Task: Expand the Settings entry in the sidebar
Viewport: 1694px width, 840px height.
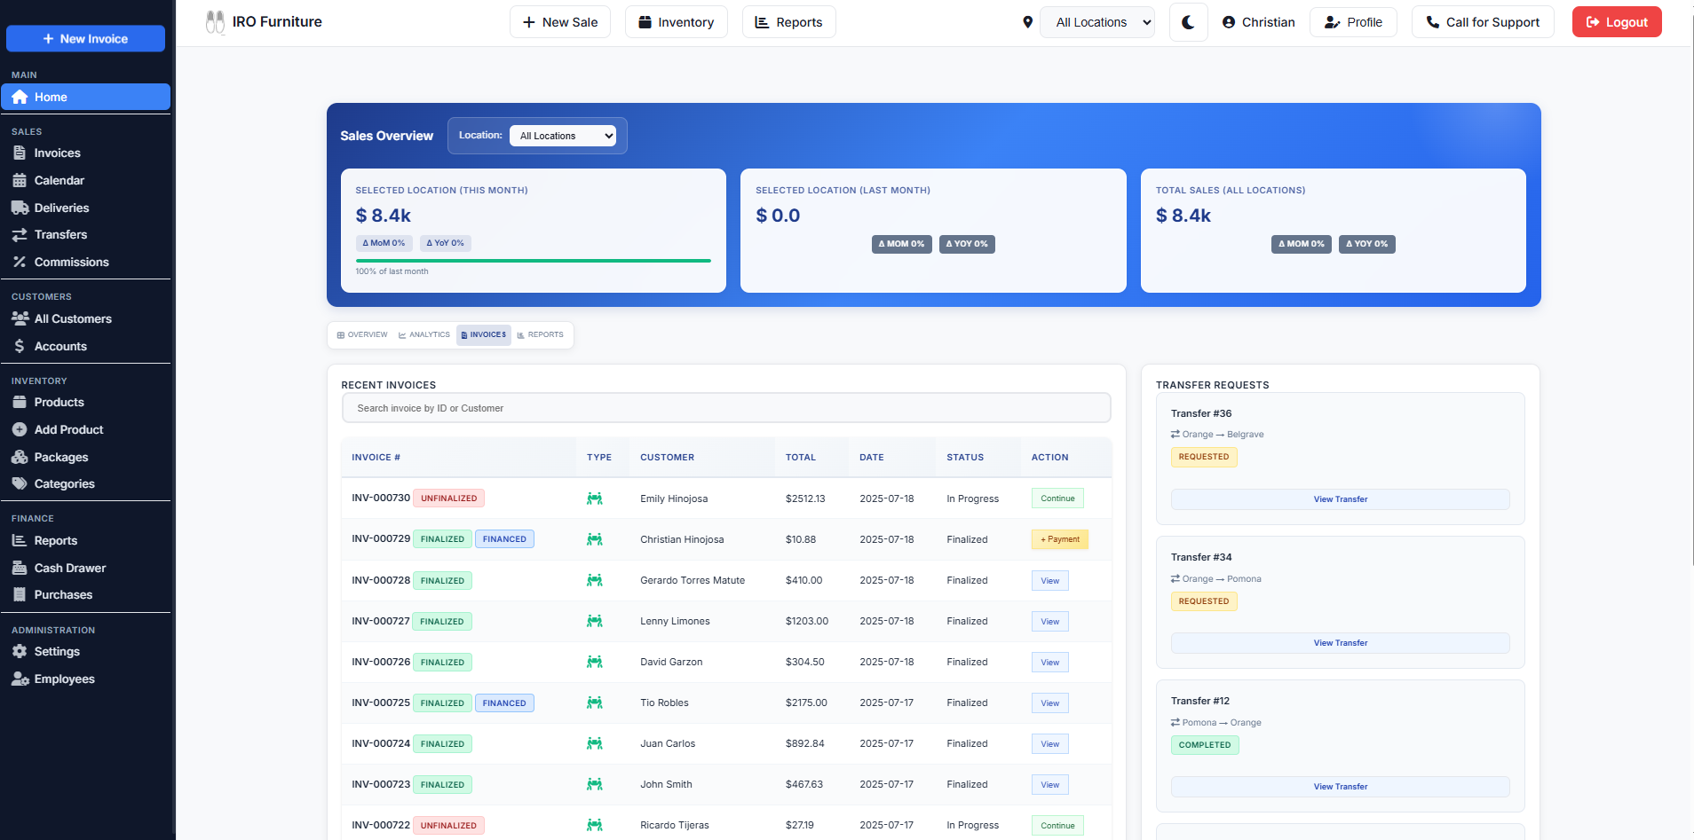Action: point(57,651)
